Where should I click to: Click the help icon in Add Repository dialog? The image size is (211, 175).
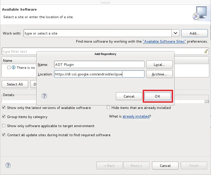[x=44, y=96]
